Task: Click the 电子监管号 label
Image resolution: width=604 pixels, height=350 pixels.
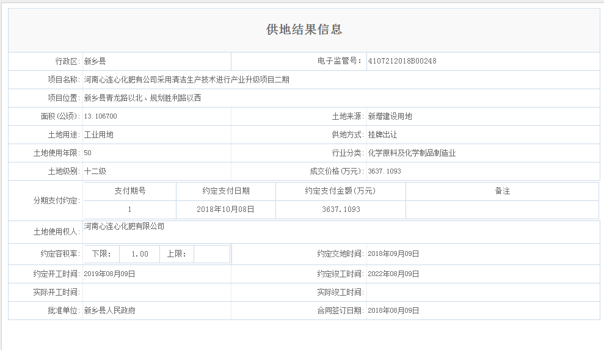Action: click(340, 61)
